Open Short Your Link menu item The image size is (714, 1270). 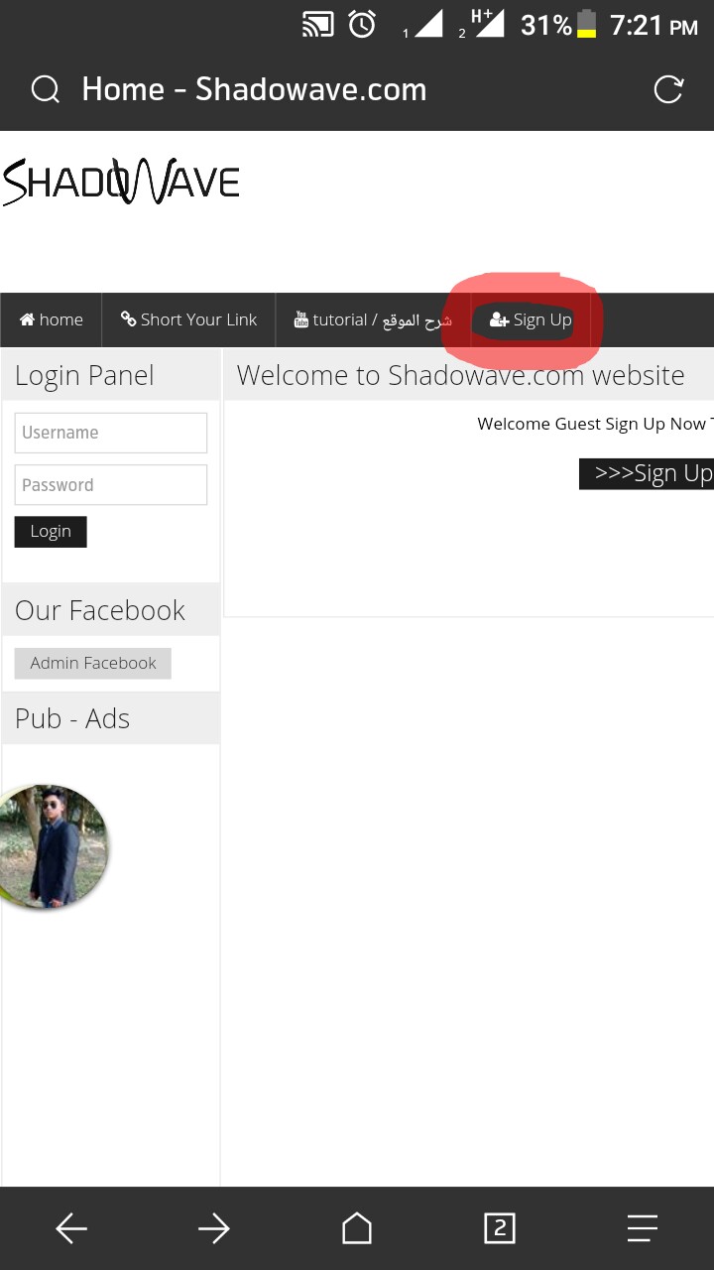188,319
